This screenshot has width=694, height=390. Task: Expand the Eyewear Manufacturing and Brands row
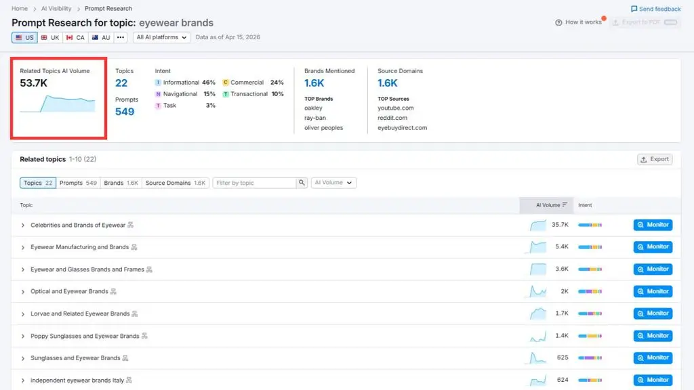[x=22, y=247]
